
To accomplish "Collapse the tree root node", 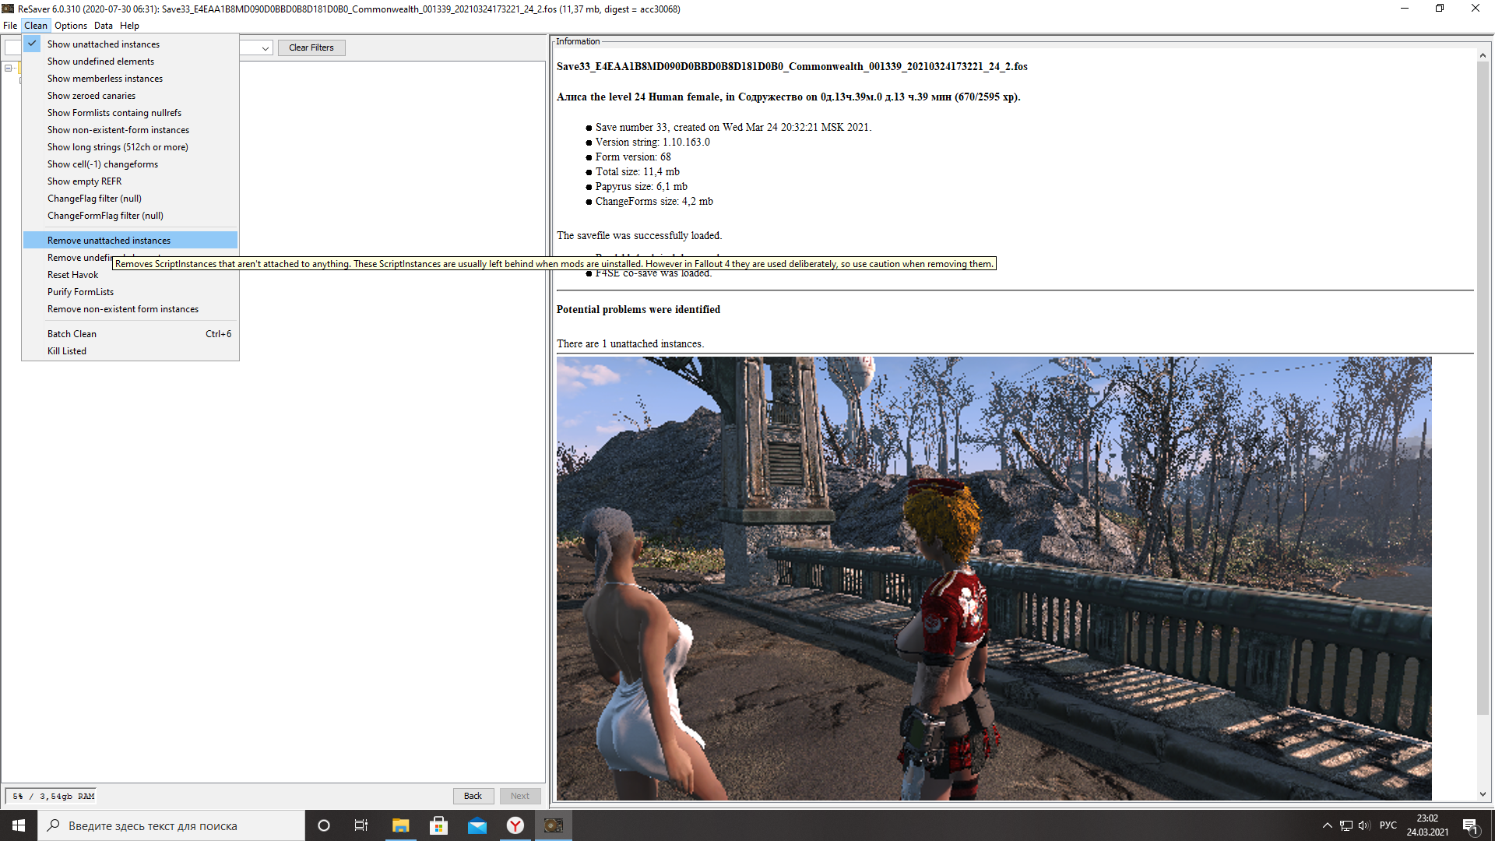I will 8,69.
